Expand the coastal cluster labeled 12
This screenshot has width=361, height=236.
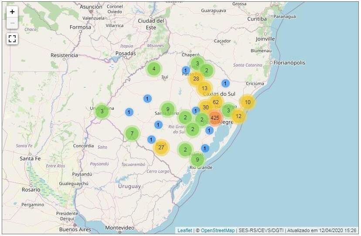[238, 116]
